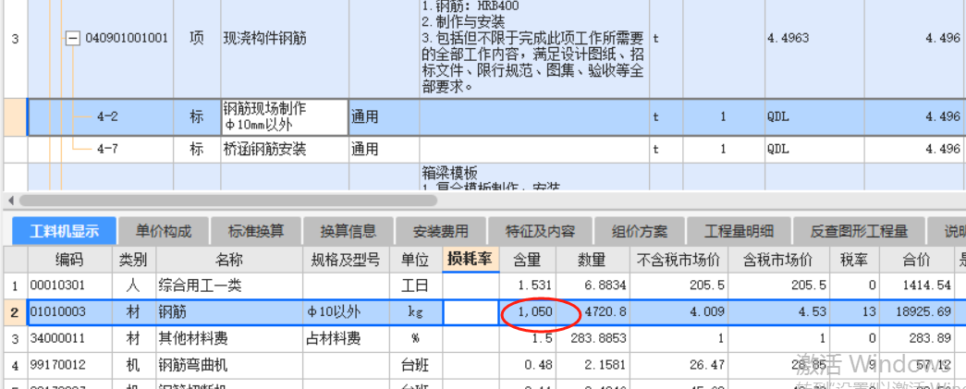Click the 含量 column header
This screenshot has width=966, height=389.
click(x=527, y=261)
